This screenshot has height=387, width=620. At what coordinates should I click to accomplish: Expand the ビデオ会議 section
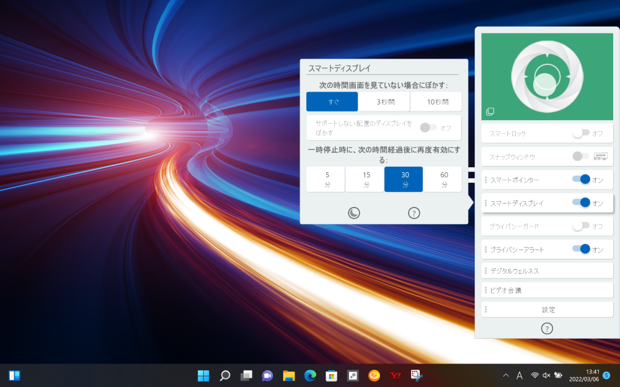tap(547, 290)
